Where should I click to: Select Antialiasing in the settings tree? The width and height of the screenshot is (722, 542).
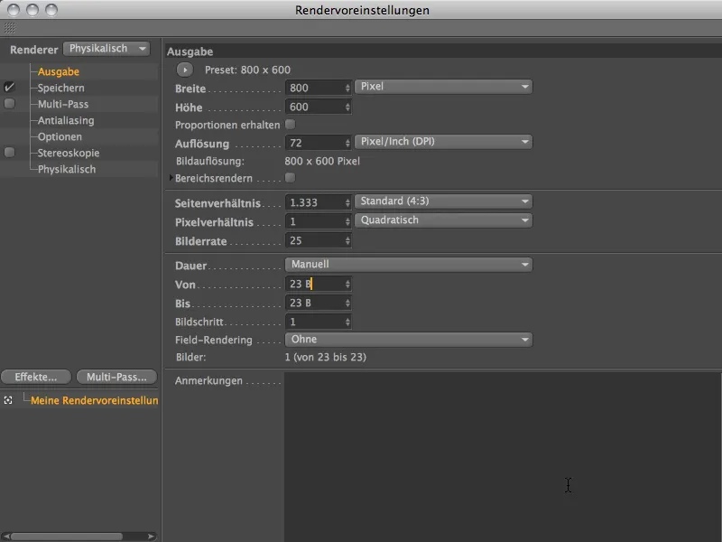pyautogui.click(x=66, y=120)
